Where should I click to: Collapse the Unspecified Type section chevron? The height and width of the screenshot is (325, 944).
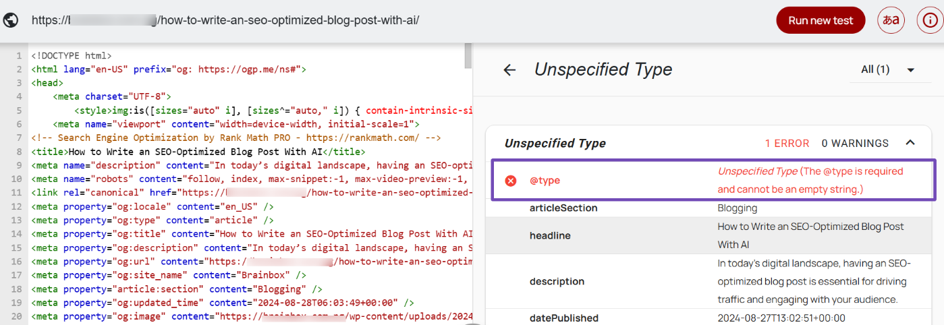(910, 143)
